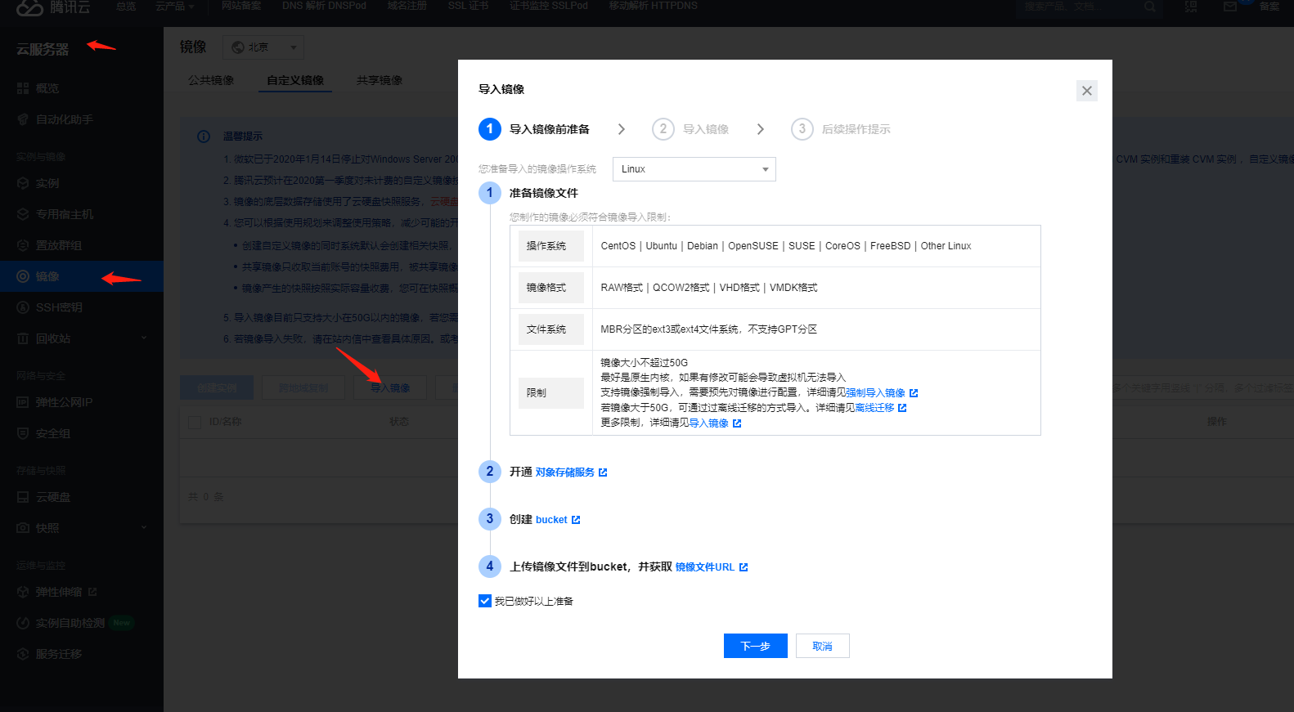The height and width of the screenshot is (712, 1294).
Task: Open 自动化助手 in the sidebar
Action: 64,119
